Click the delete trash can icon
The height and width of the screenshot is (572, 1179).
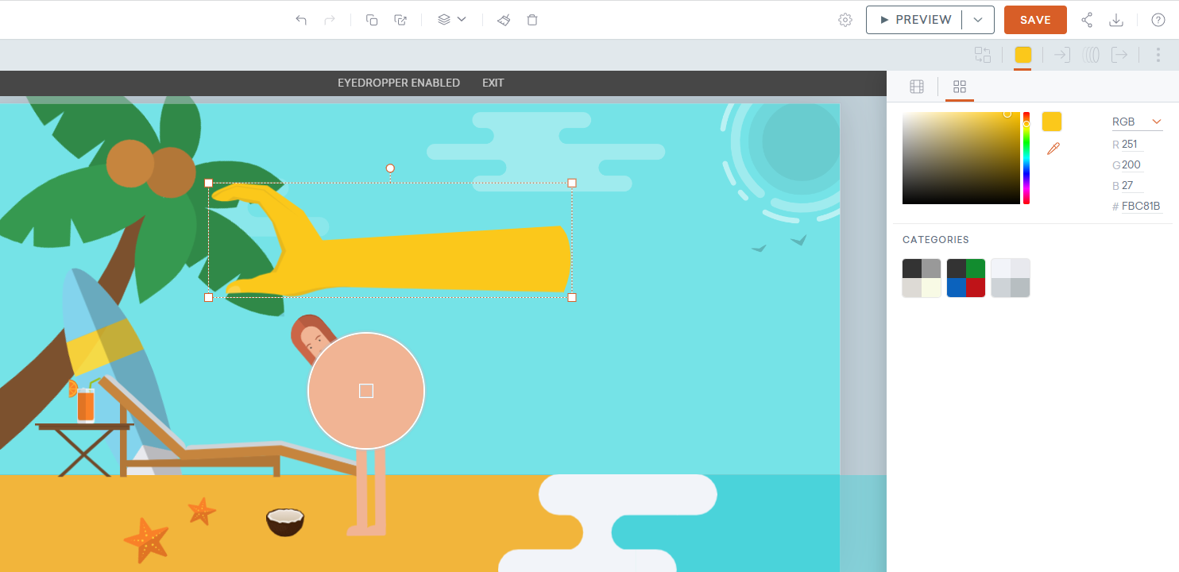point(532,20)
